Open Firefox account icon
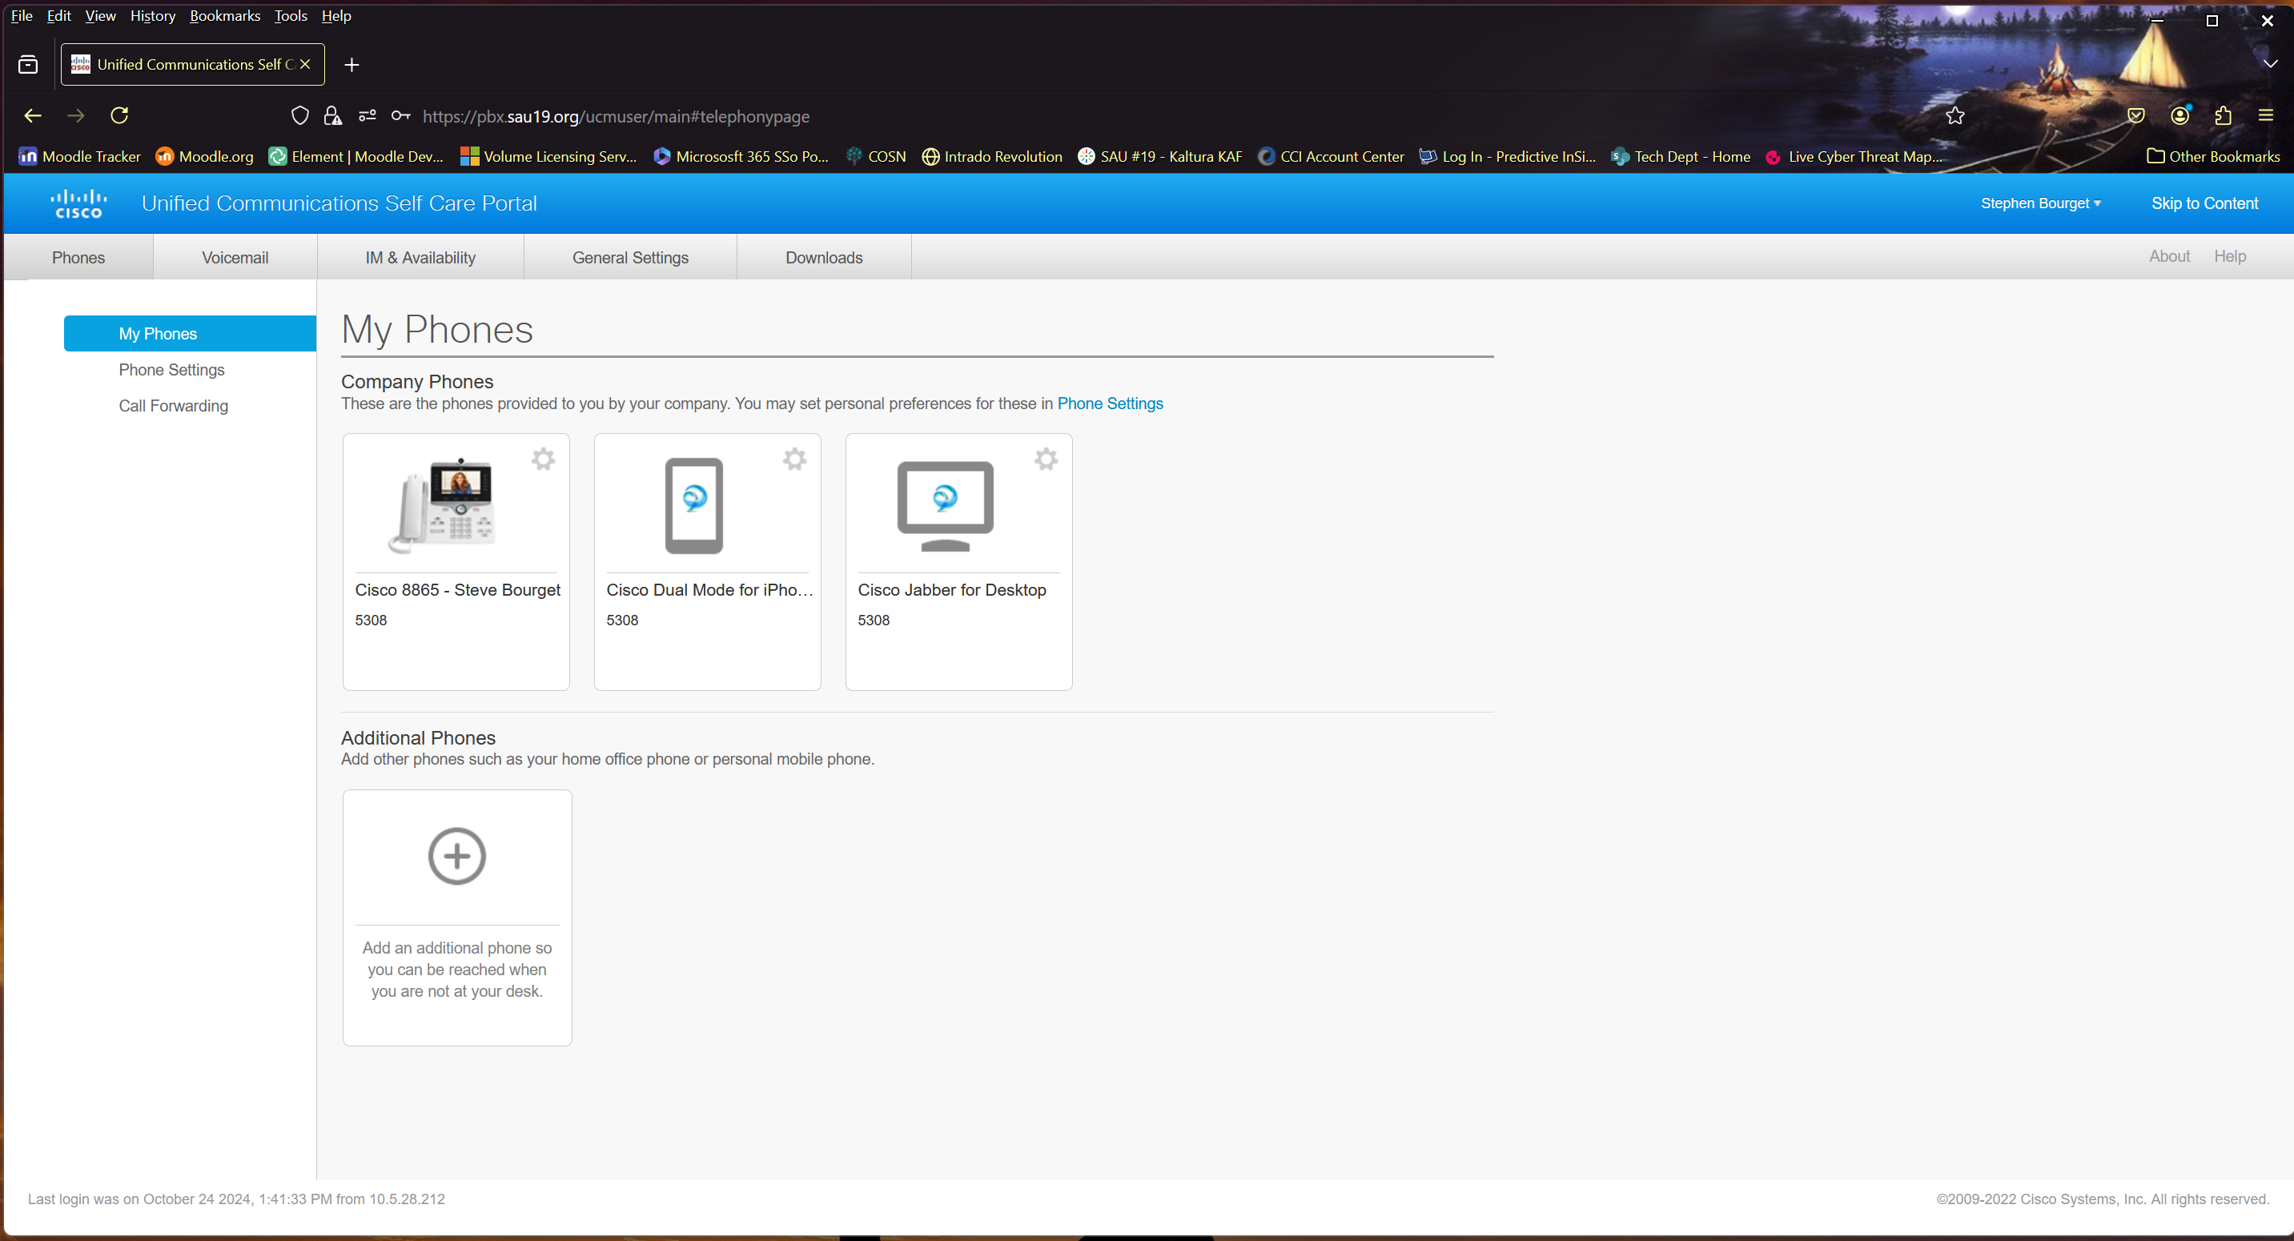 coord(2180,116)
